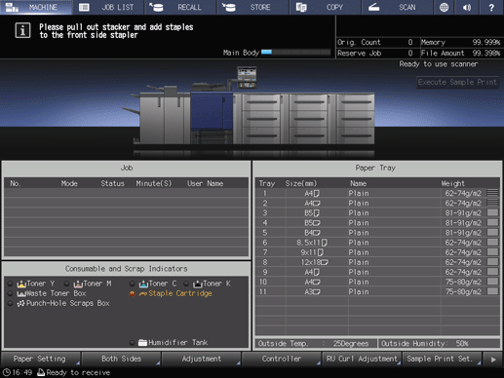Click the Toner K indicator circle
Screen dimensions: 504x378
[x=186, y=283]
